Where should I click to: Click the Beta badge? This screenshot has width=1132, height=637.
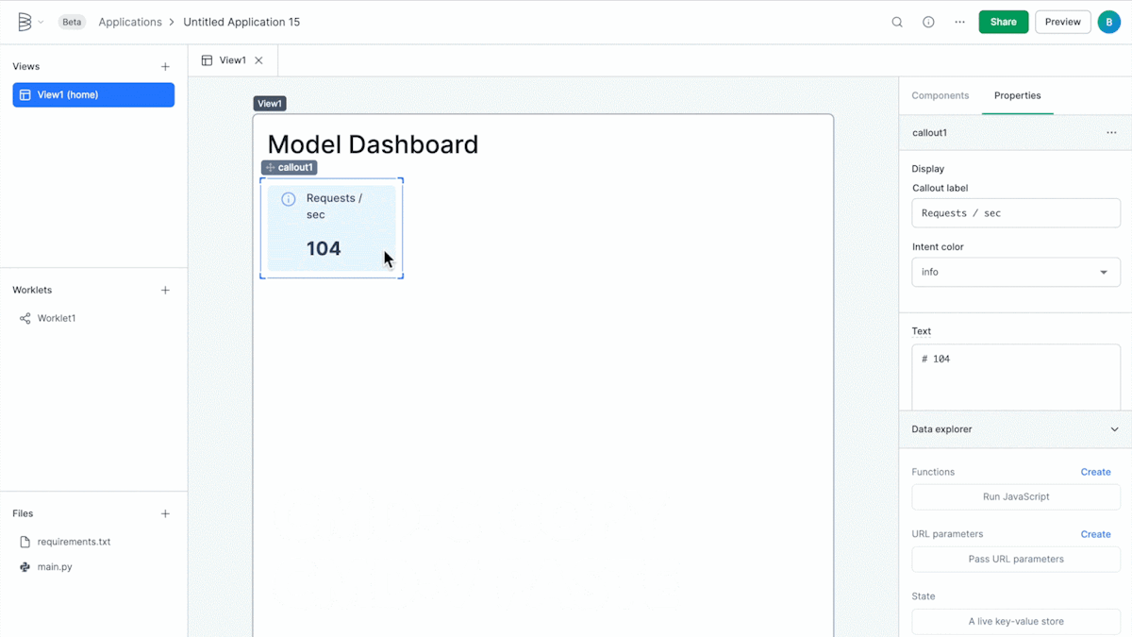pos(72,22)
